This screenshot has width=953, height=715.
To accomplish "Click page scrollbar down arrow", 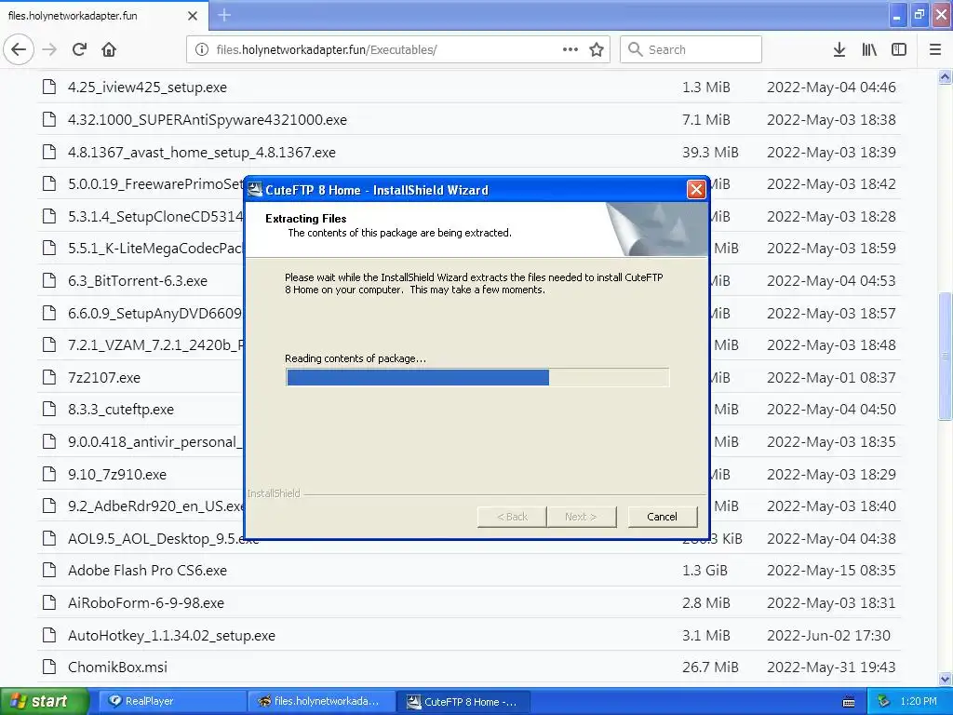I will coord(946,679).
